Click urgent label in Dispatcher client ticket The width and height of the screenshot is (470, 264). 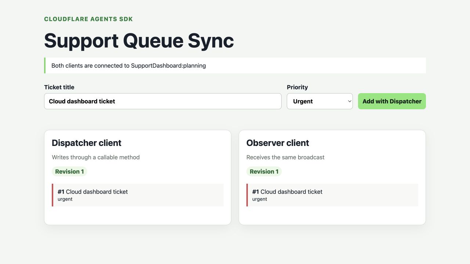[x=65, y=199]
